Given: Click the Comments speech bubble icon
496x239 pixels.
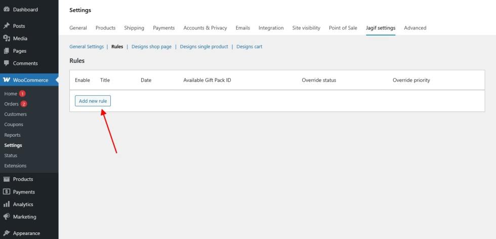Looking at the screenshot, I should pos(7,63).
